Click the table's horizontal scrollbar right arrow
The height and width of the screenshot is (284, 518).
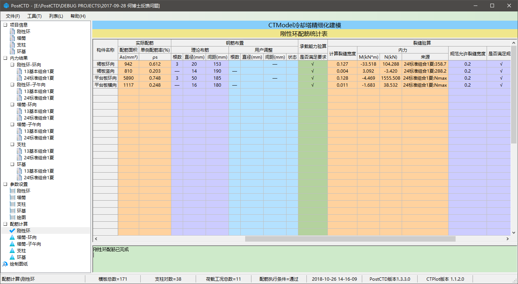click(x=508, y=239)
